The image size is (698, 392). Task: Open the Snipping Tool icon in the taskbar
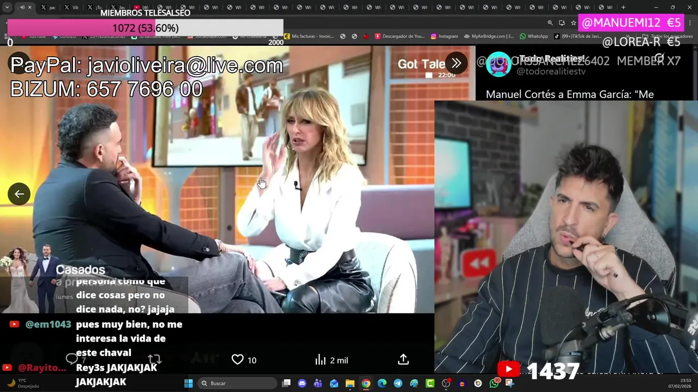tap(510, 383)
